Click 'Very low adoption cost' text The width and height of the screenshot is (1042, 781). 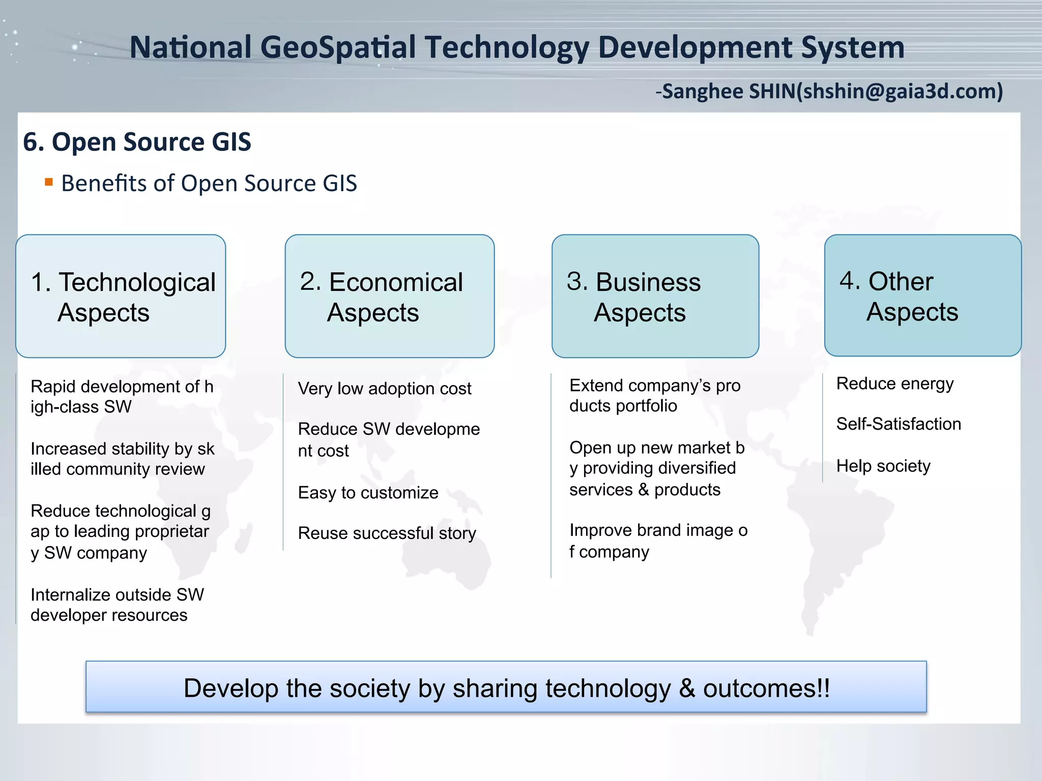tap(385, 388)
